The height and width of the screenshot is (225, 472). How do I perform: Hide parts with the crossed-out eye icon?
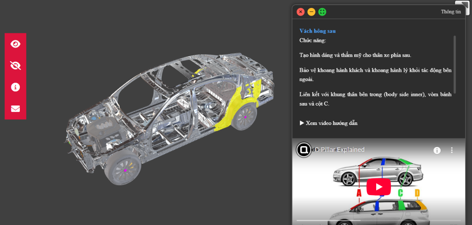[x=15, y=65]
